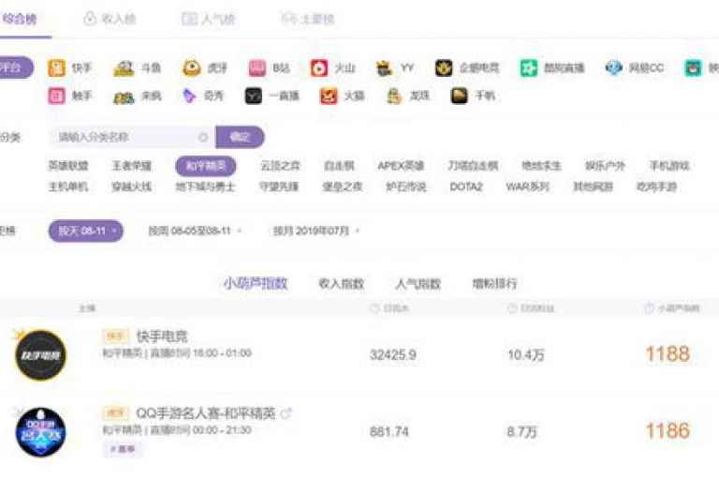
Task: Select the 增粉排行 ranking tab
Action: pos(494,283)
